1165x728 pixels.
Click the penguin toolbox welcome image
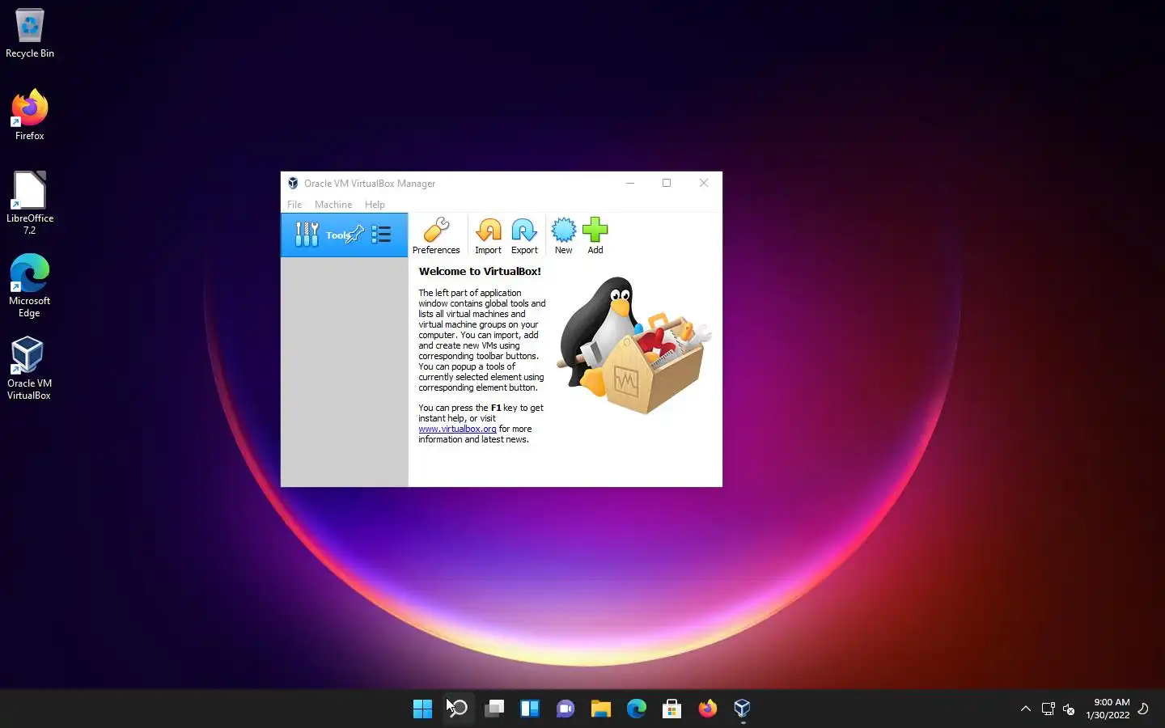635,345
